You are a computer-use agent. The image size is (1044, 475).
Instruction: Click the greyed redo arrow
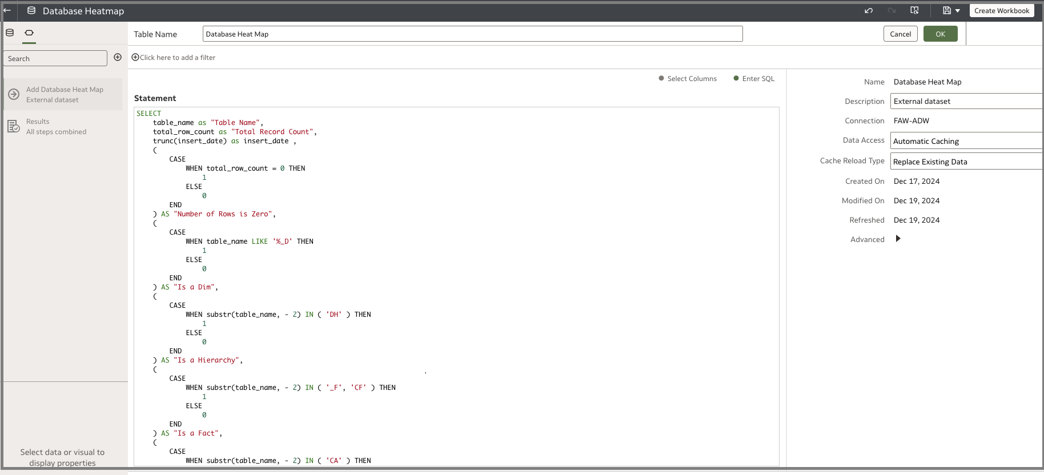pyautogui.click(x=892, y=10)
